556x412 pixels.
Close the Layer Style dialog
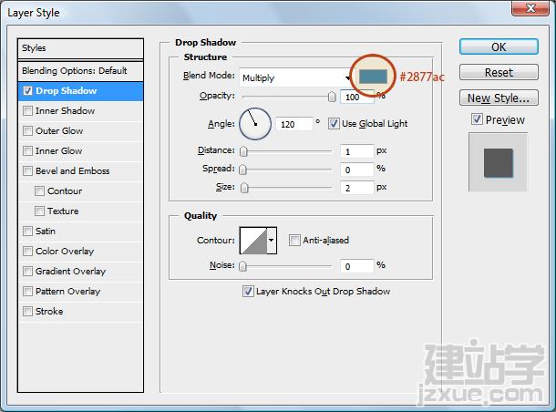[530, 8]
